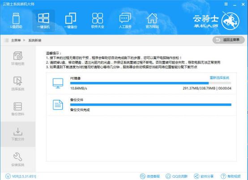Click the PE镜像 label
This screenshot has height=180, width=248.
coord(76,78)
